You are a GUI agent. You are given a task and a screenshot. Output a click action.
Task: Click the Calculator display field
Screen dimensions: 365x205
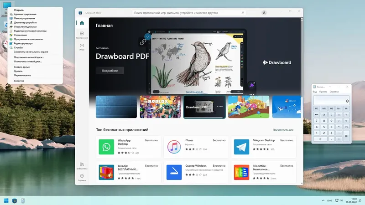[x=332, y=100]
